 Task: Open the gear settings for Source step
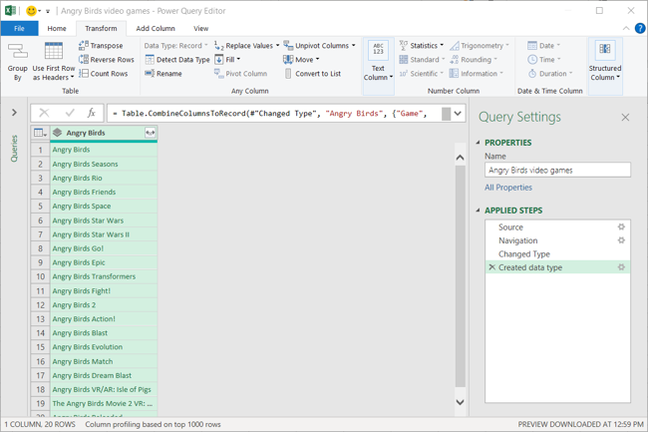[621, 227]
